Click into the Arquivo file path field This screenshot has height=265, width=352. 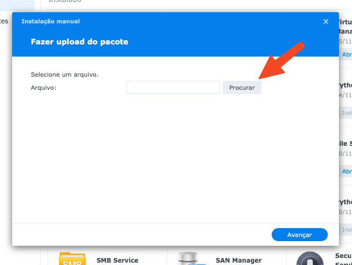(173, 87)
